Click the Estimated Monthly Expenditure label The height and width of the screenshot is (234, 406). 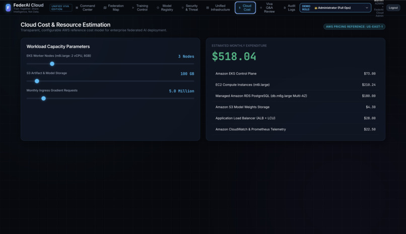239,45
